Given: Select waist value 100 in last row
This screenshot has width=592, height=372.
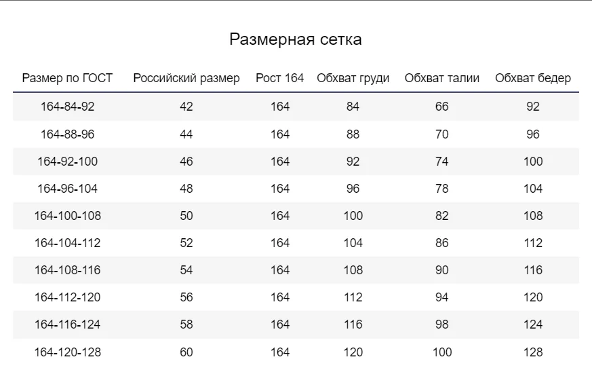Looking at the screenshot, I should (442, 352).
